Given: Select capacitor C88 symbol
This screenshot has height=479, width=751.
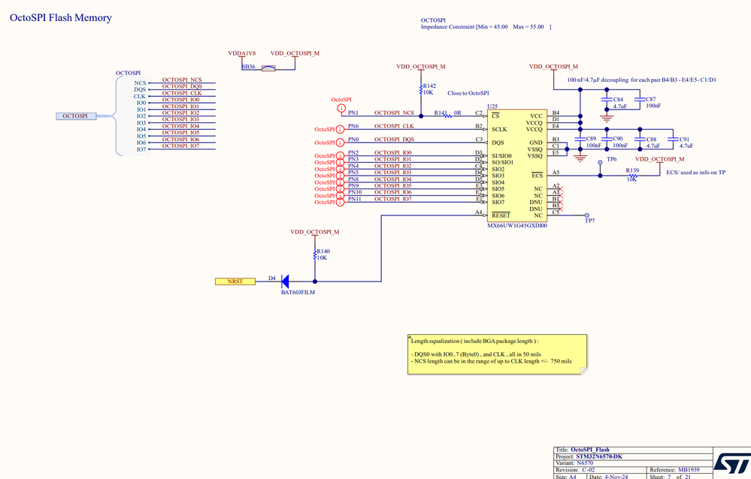Looking at the screenshot, I should pyautogui.click(x=640, y=139).
